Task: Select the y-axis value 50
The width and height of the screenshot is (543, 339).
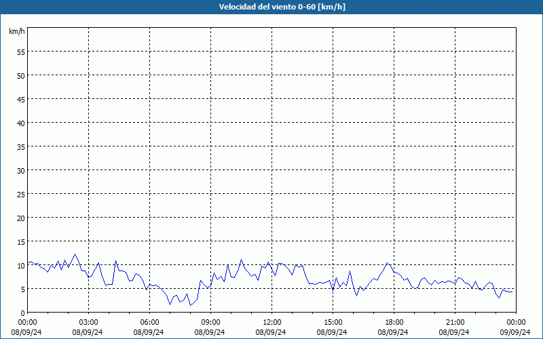Action: [21, 75]
